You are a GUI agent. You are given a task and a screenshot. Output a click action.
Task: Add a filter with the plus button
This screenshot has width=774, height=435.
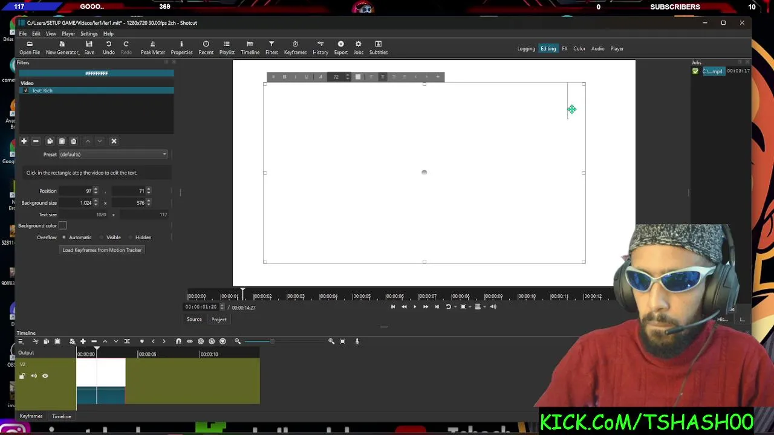24,141
